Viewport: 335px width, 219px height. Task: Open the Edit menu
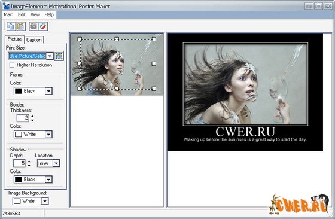[x=22, y=14]
